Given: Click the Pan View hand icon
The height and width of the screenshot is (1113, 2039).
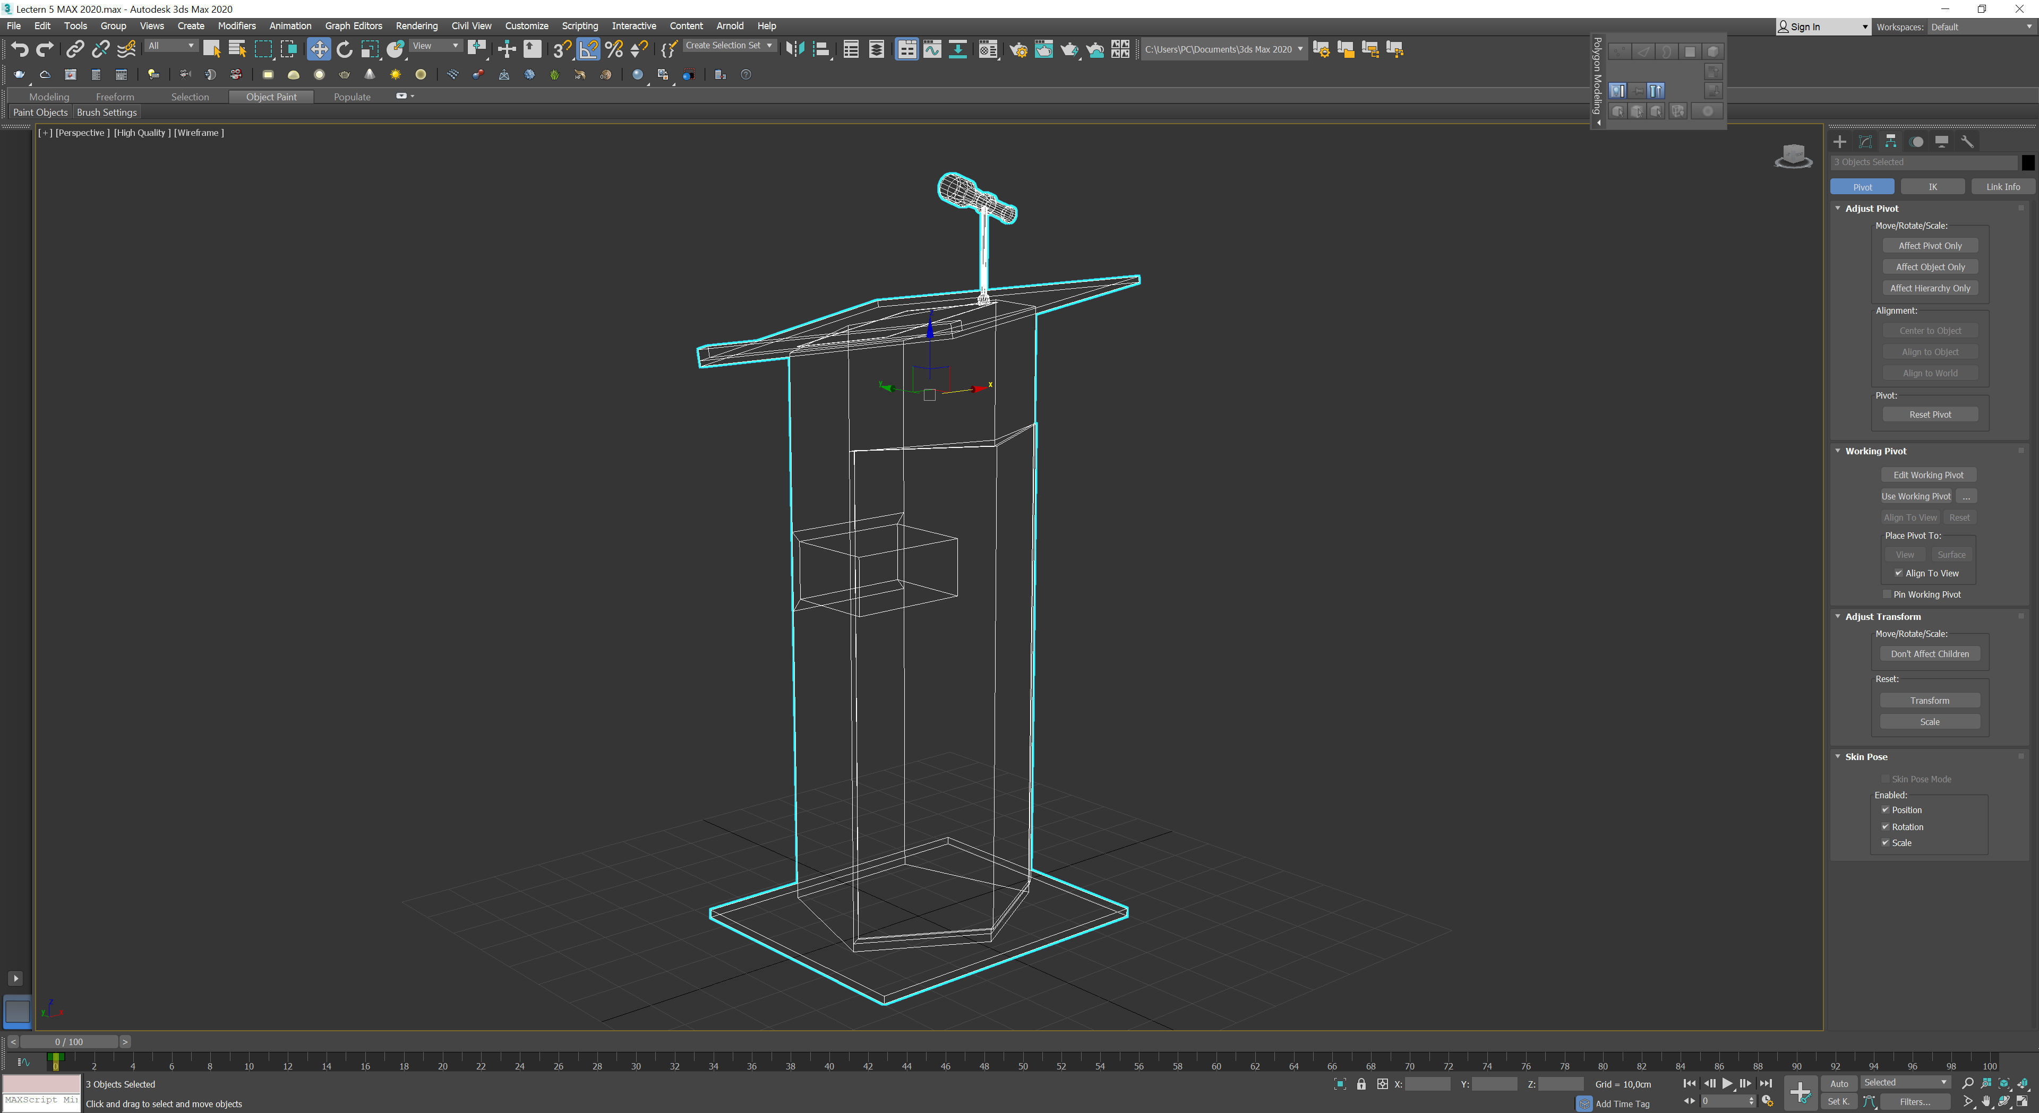Looking at the screenshot, I should [x=1986, y=1101].
